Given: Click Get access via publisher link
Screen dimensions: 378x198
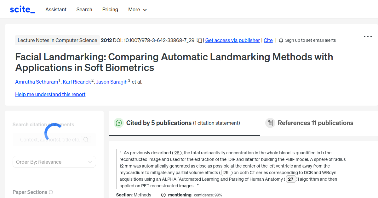Looking at the screenshot, I should tap(232, 40).
